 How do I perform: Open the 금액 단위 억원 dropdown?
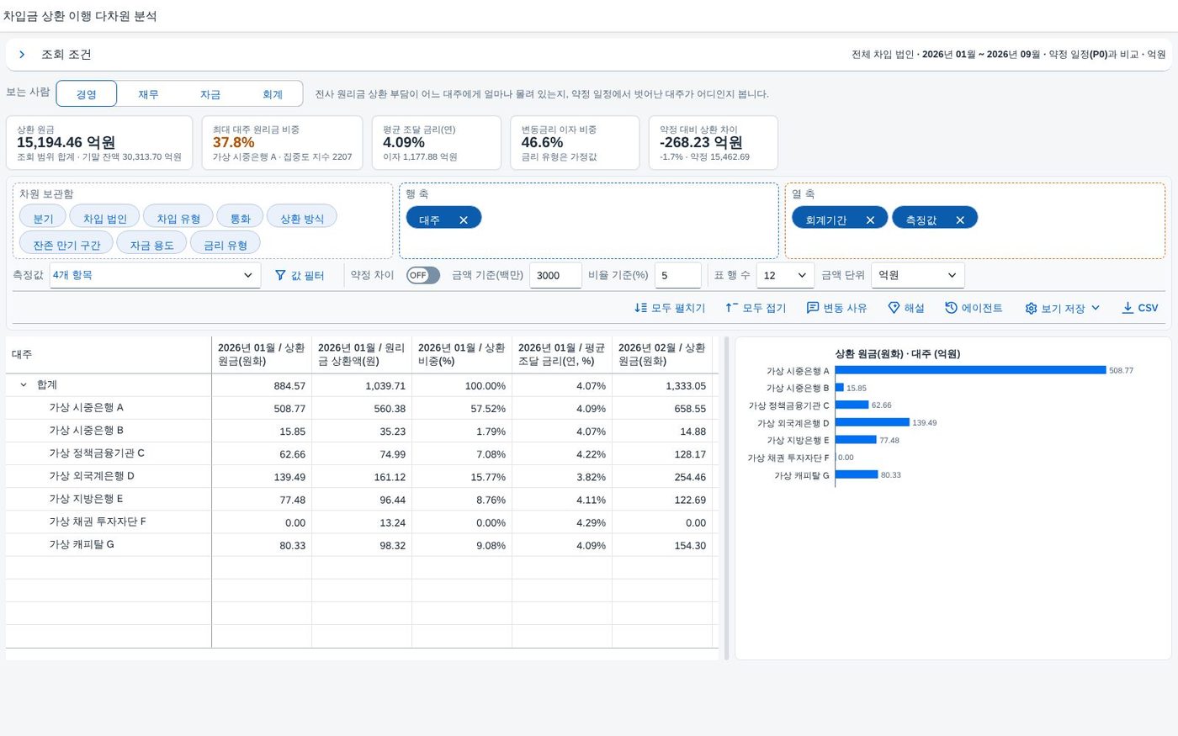coord(918,275)
